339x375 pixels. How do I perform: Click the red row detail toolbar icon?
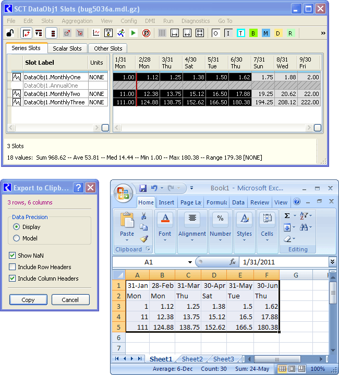click(x=52, y=33)
